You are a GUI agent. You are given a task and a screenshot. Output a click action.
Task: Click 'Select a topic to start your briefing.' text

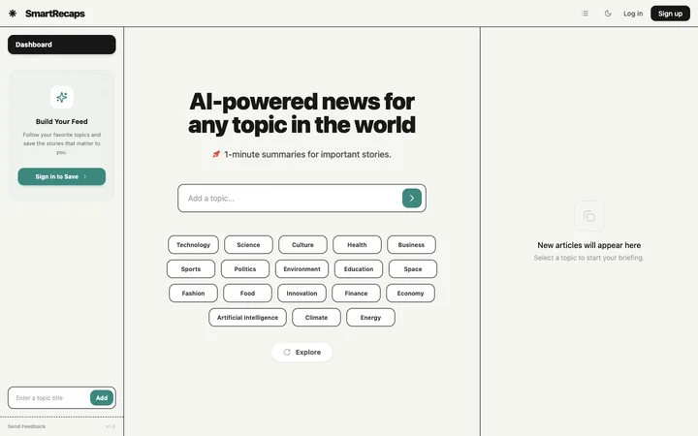point(589,258)
